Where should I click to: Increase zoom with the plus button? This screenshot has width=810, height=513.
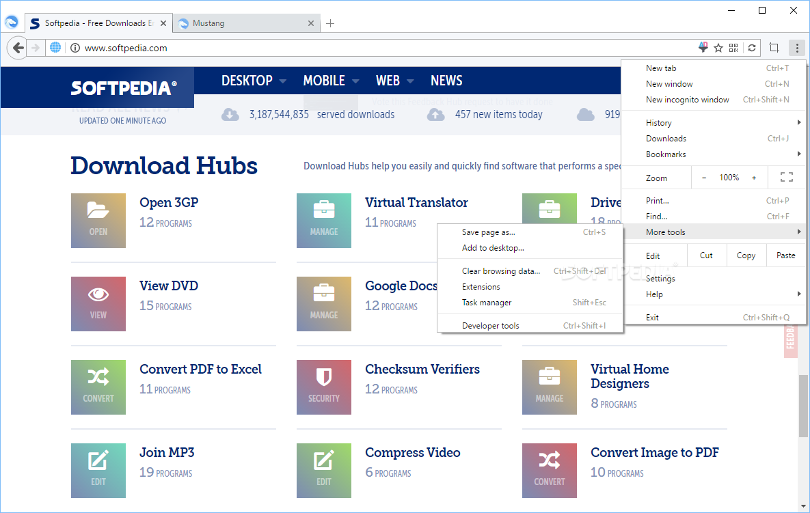754,178
